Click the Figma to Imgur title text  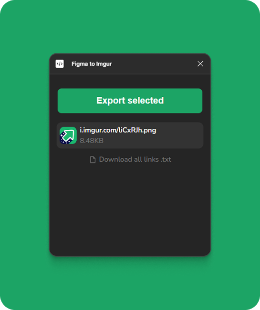coord(92,64)
